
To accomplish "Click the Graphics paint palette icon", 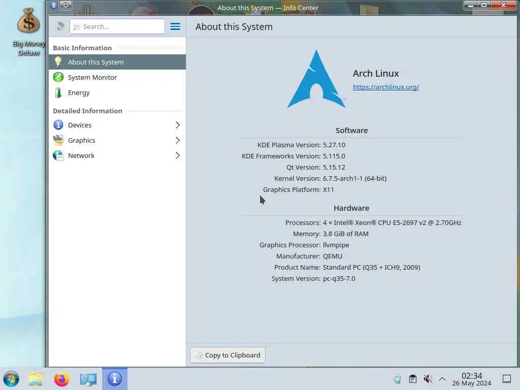I will pyautogui.click(x=58, y=140).
